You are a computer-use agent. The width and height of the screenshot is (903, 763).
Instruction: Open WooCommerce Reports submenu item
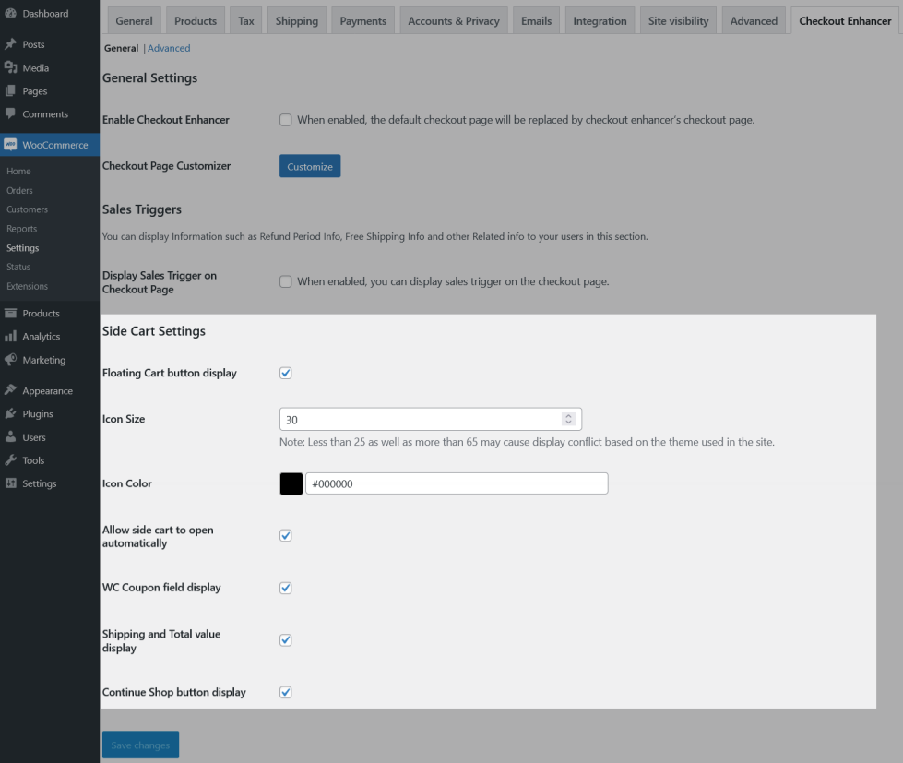pyautogui.click(x=22, y=229)
